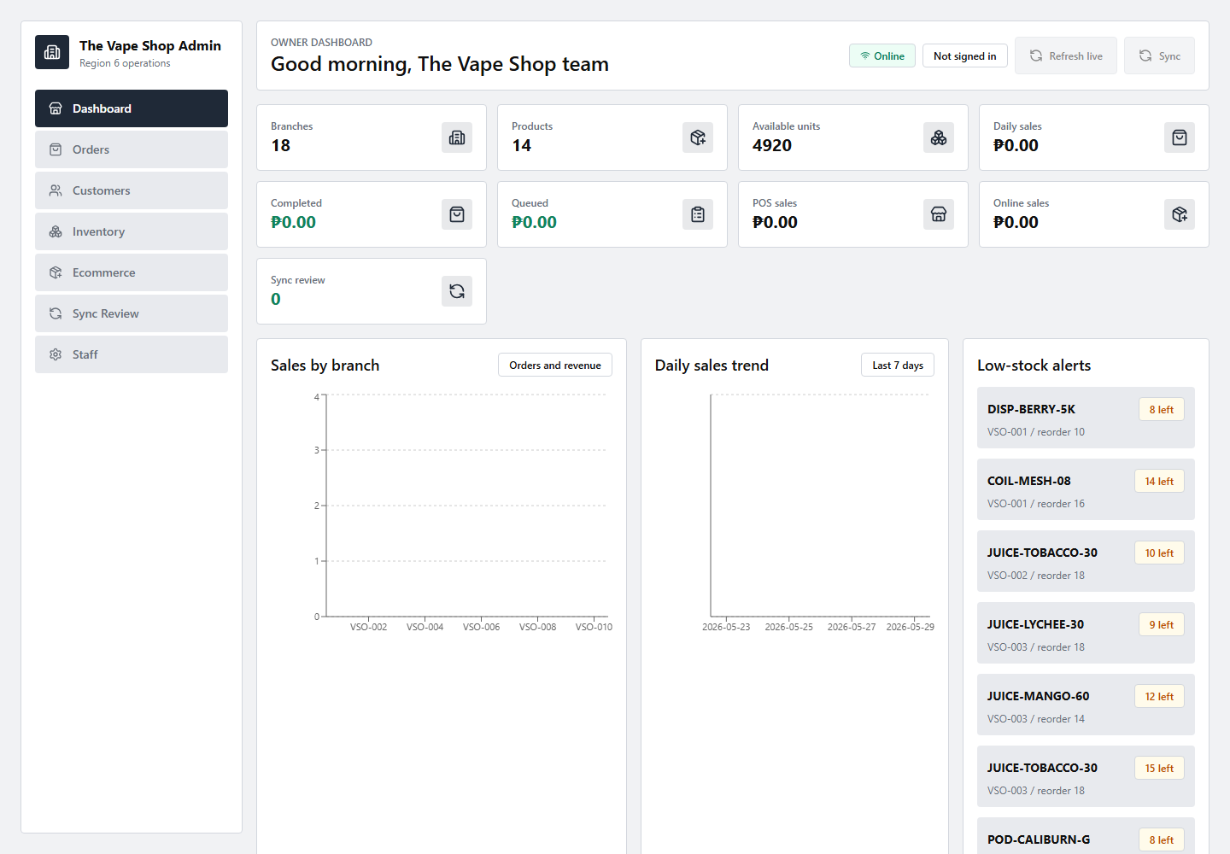
Task: Click the '15 left' stock badge
Action: (x=1159, y=768)
